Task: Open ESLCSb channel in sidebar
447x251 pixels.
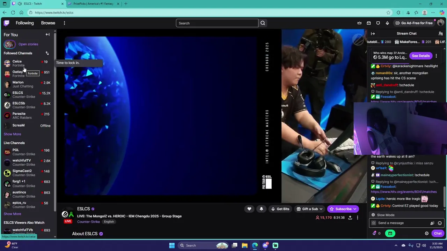Action: pos(28,105)
